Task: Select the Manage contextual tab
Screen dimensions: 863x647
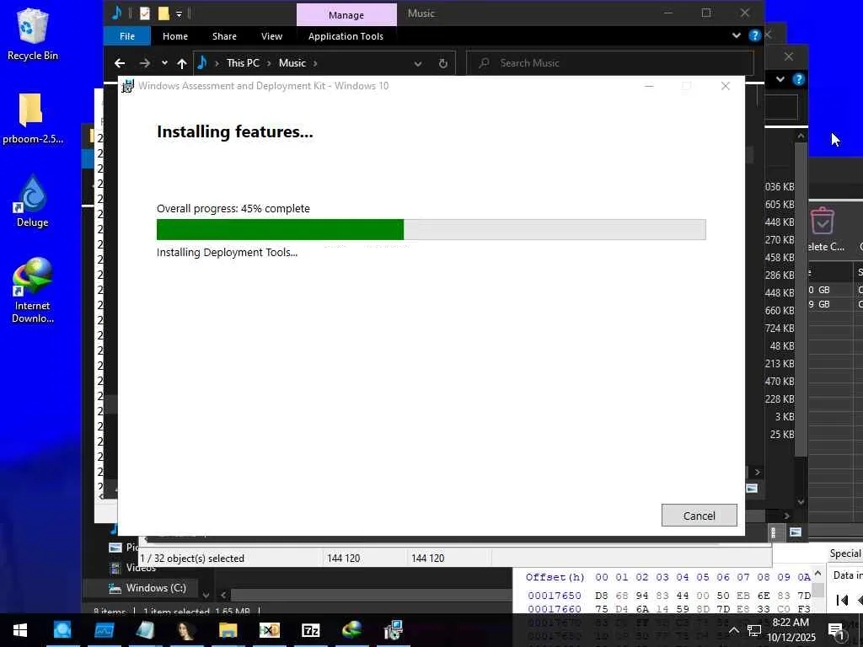Action: [346, 15]
